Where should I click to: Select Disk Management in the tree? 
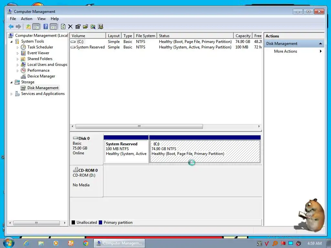43,88
